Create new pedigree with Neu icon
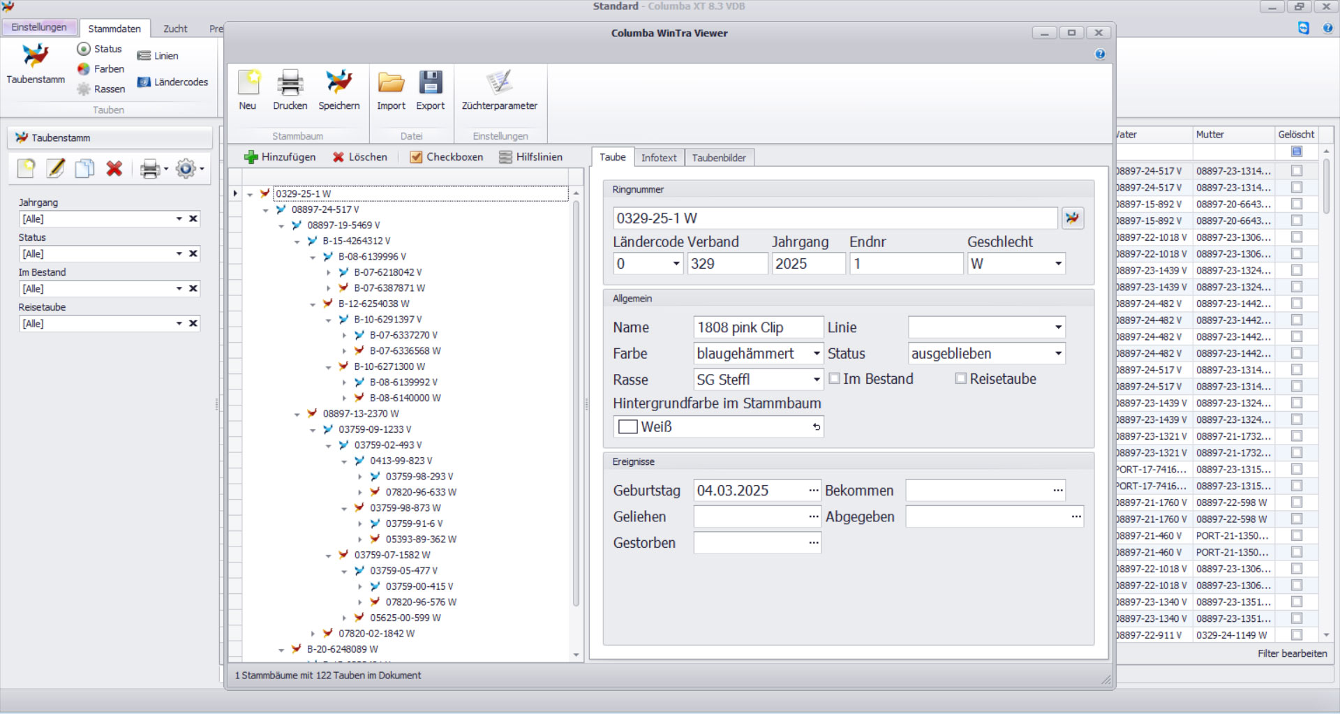1340x714 pixels. [x=248, y=84]
